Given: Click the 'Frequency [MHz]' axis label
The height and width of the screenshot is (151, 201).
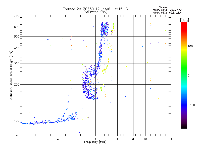Looking at the screenshot, I should click(95, 142).
